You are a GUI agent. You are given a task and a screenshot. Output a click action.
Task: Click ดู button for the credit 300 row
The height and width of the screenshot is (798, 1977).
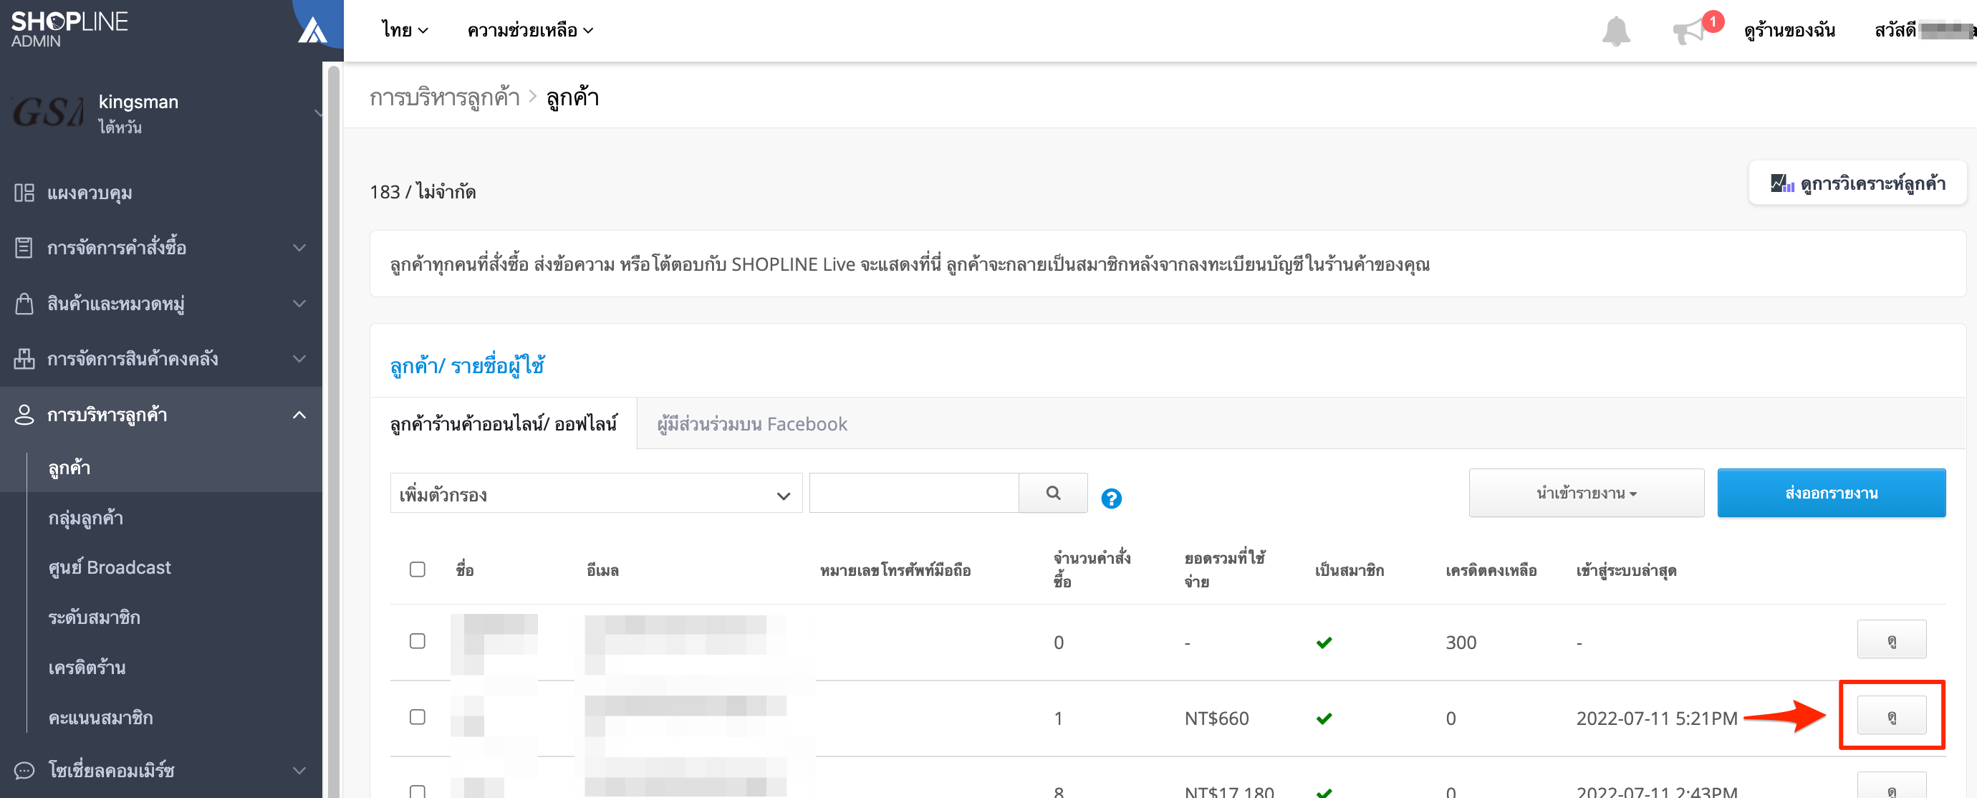pos(1891,639)
